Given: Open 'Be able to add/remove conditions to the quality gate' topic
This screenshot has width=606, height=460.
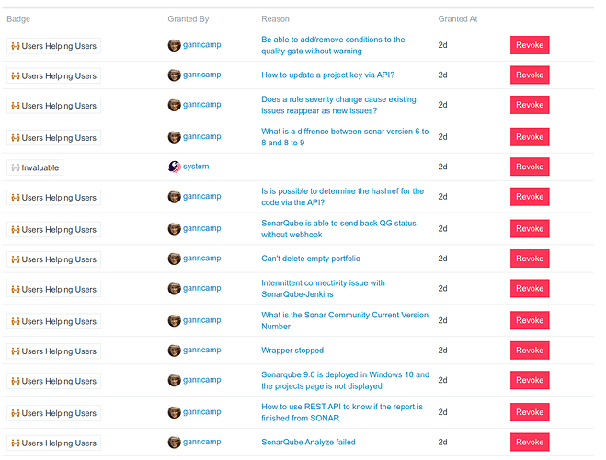Looking at the screenshot, I should 333,45.
